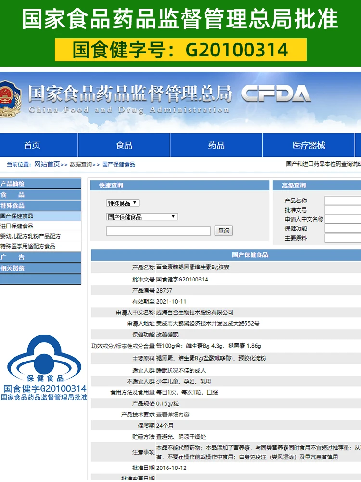
Task: Expand the 产品抽检 sidebar section
Action: (x=40, y=184)
